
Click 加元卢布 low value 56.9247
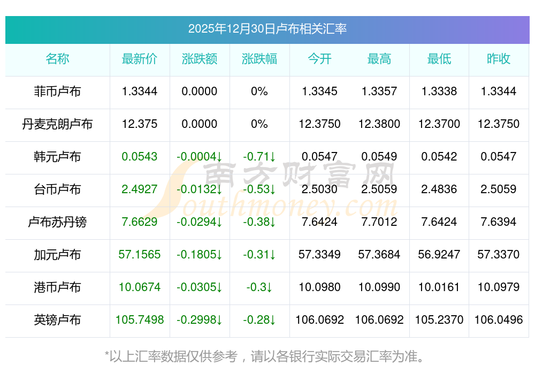point(439,255)
